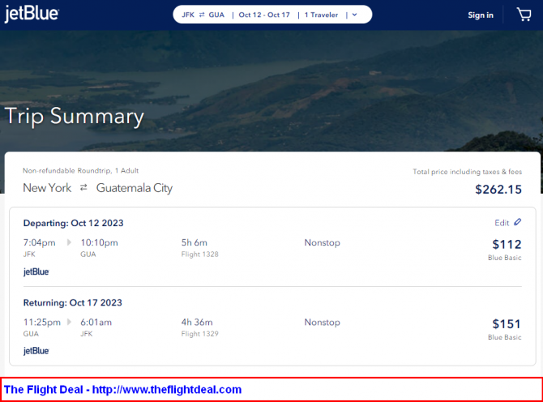Click the swap arrows between New York and Guatemala City

click(83, 188)
